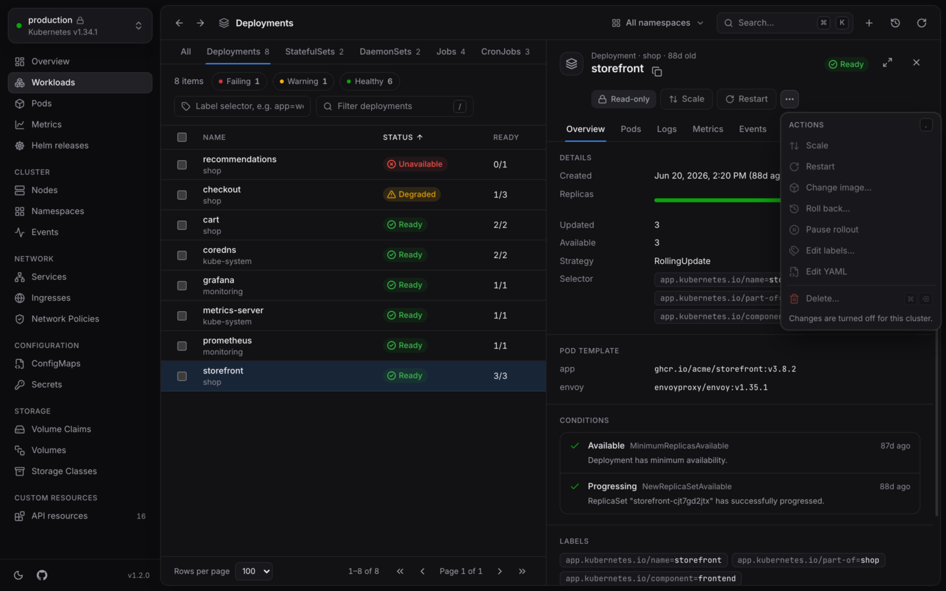This screenshot has width=946, height=591.
Task: Sort the table by the STATUS column
Action: (x=403, y=137)
